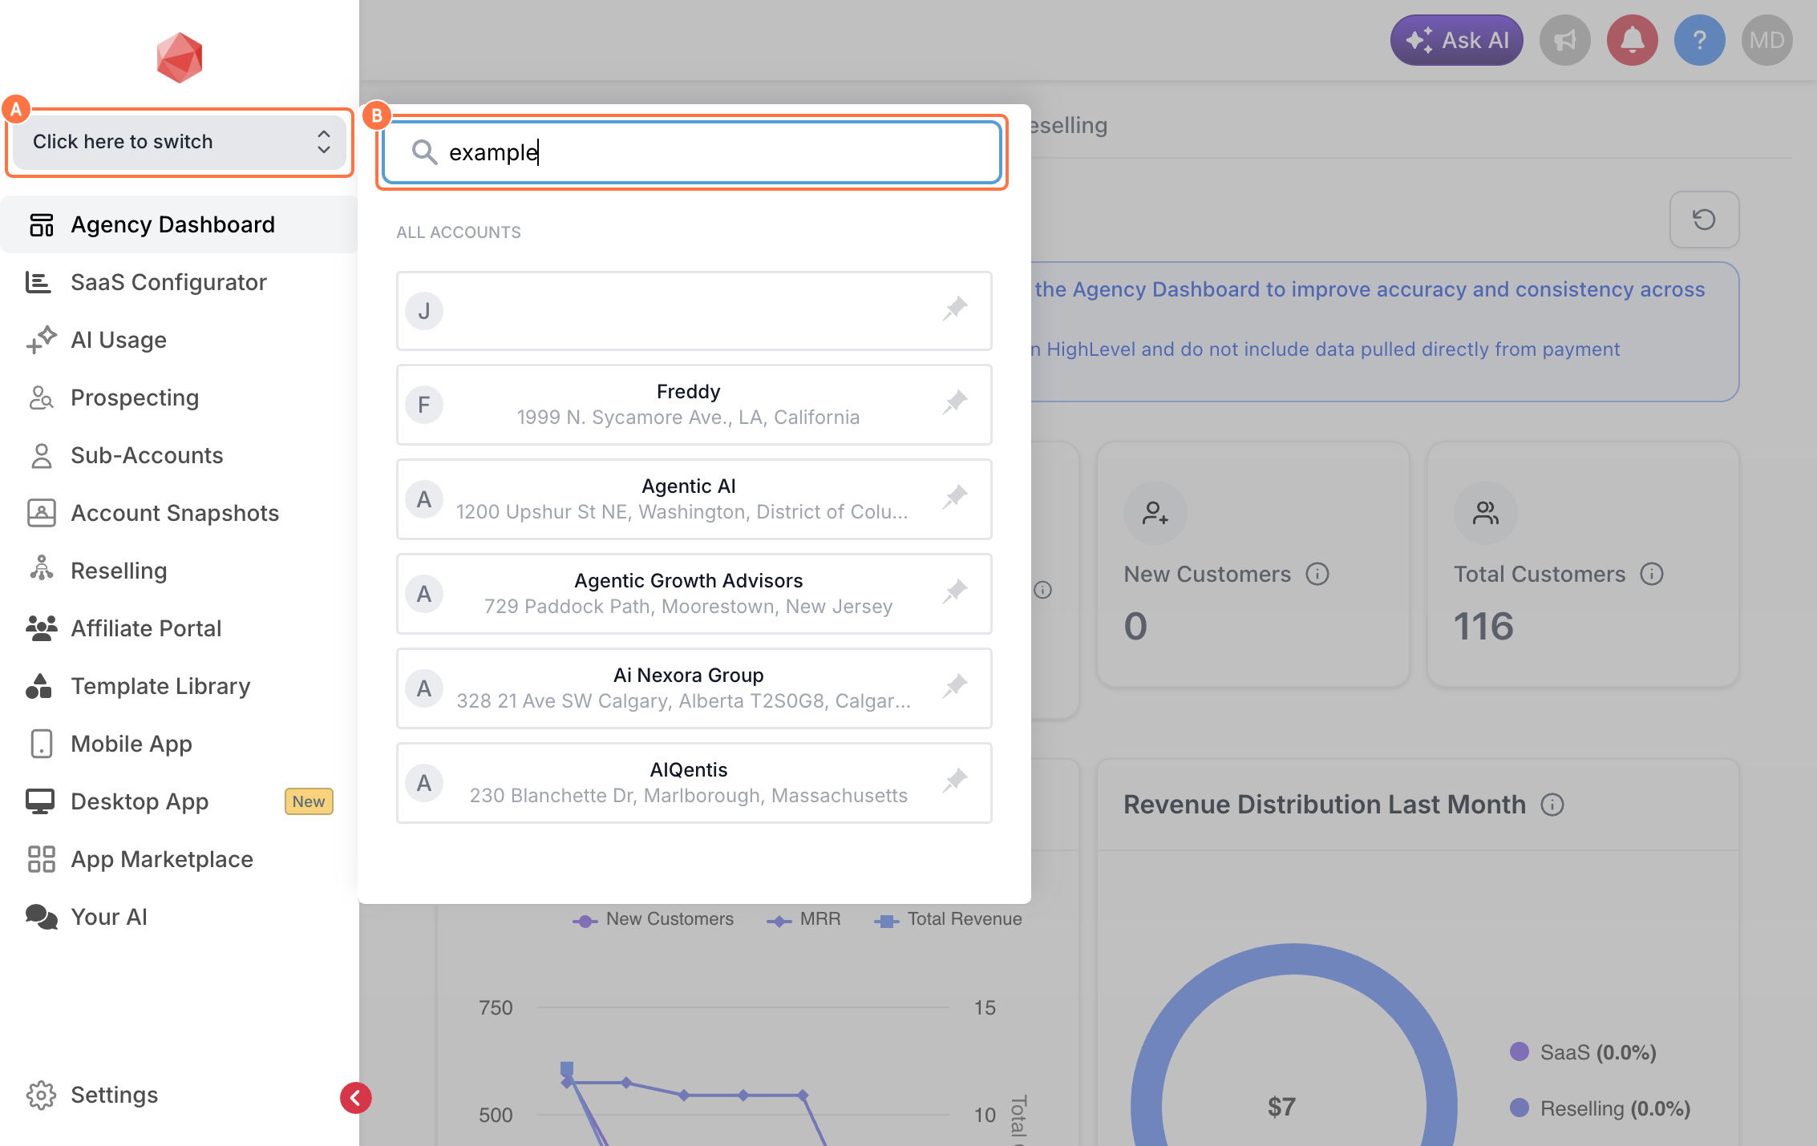
Task: Select Agentic Growth Advisors account
Action: 694,594
